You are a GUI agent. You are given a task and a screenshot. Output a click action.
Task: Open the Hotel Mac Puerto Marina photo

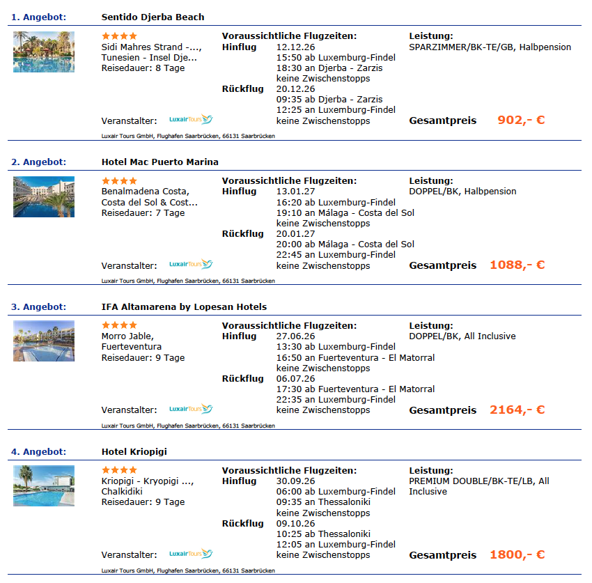click(44, 196)
